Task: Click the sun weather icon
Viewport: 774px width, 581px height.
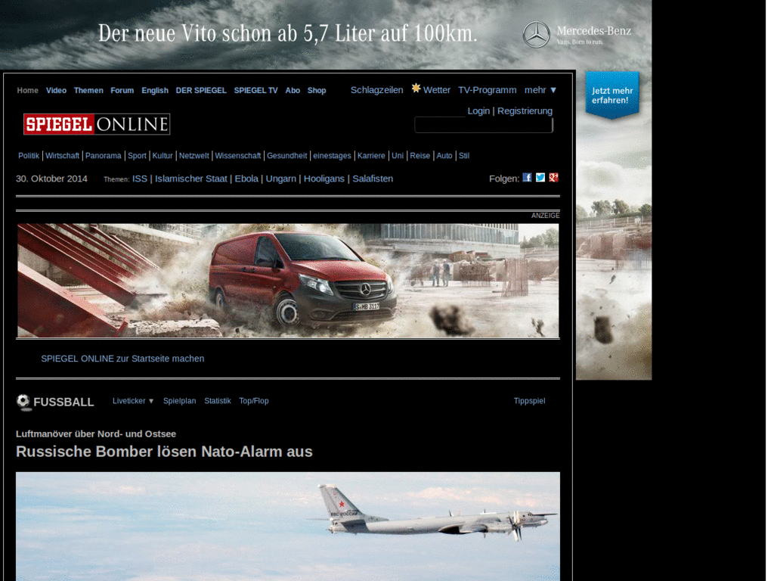Action: click(x=416, y=88)
